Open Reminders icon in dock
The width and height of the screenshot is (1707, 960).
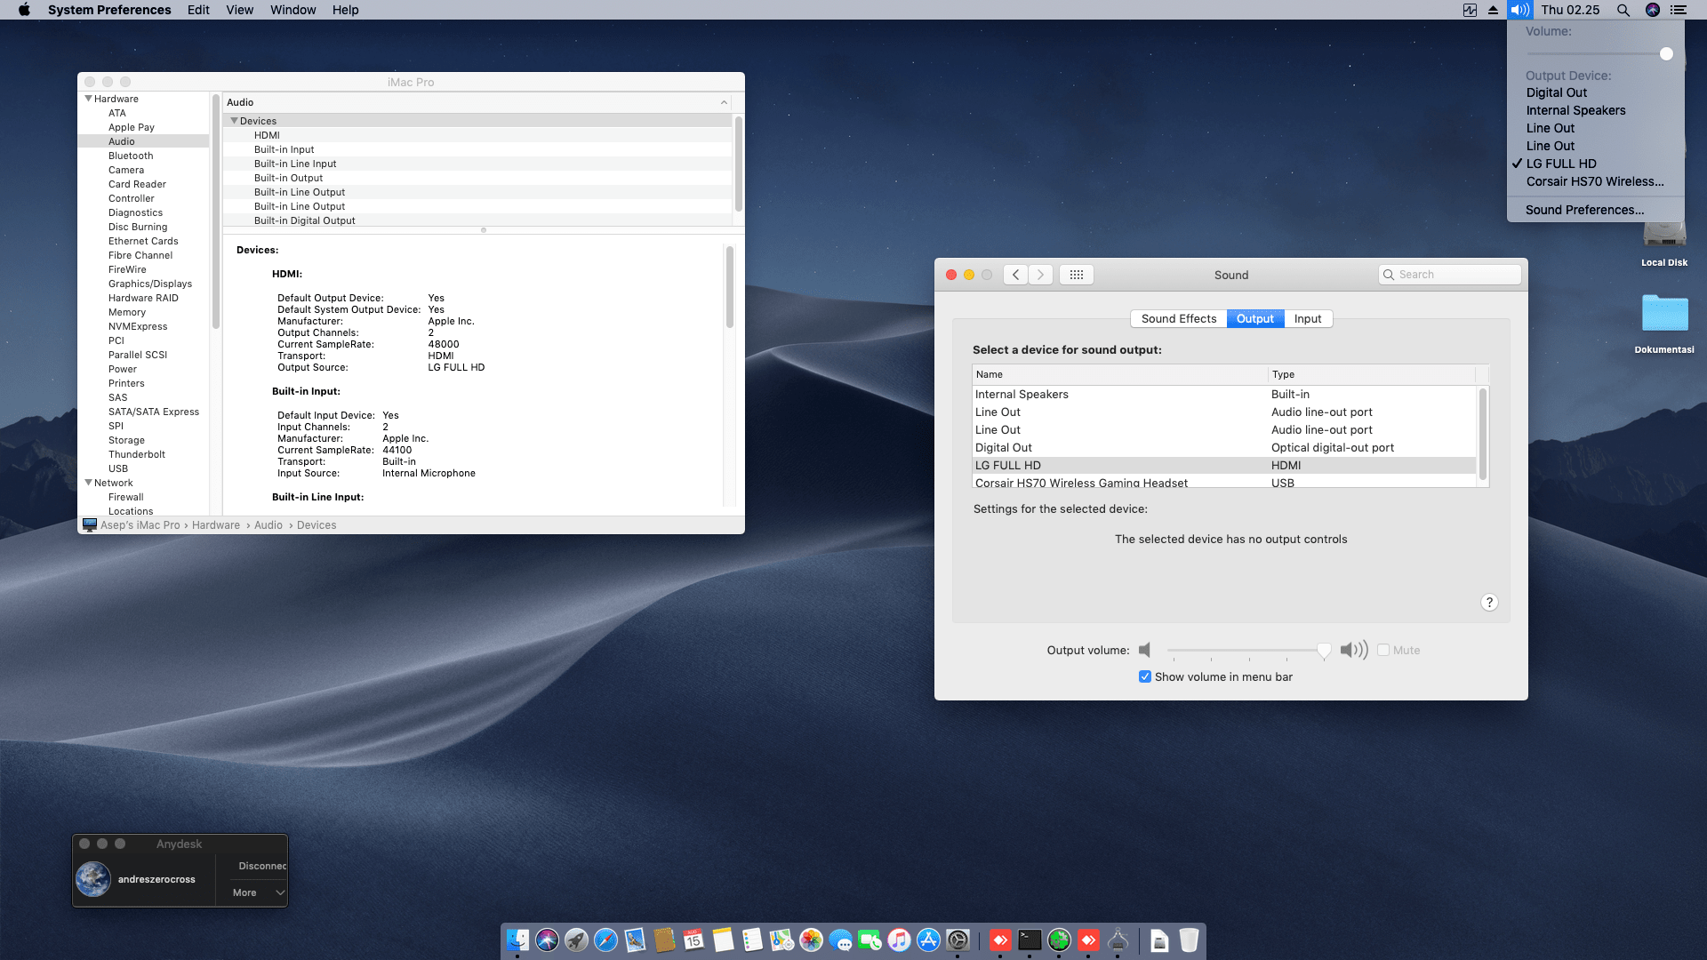point(752,940)
